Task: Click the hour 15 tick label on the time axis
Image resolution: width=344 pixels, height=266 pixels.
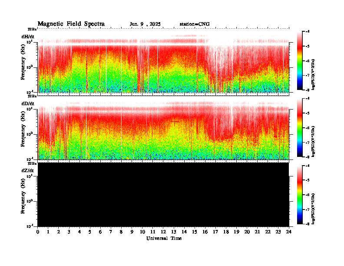Action: coord(195,232)
